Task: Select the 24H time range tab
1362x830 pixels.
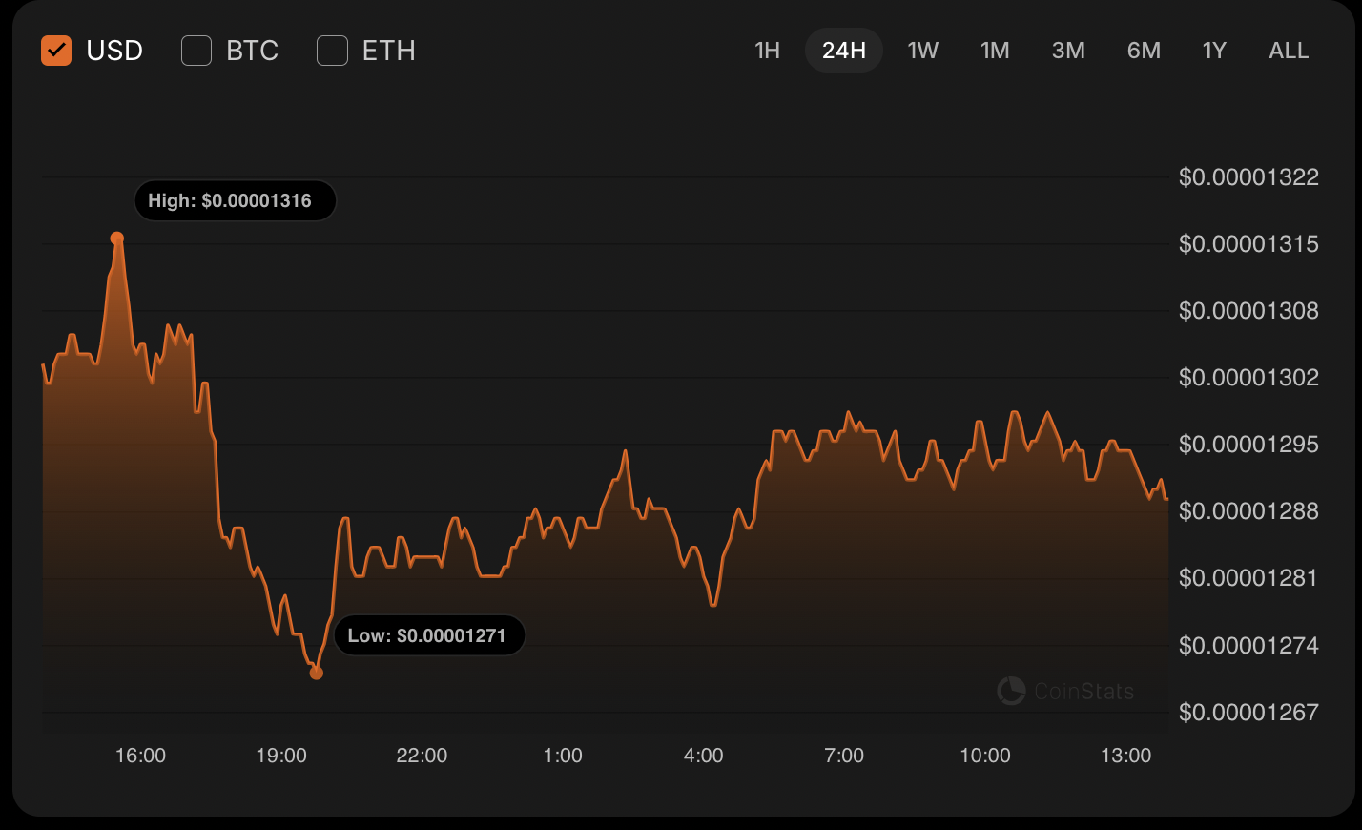Action: point(844,51)
